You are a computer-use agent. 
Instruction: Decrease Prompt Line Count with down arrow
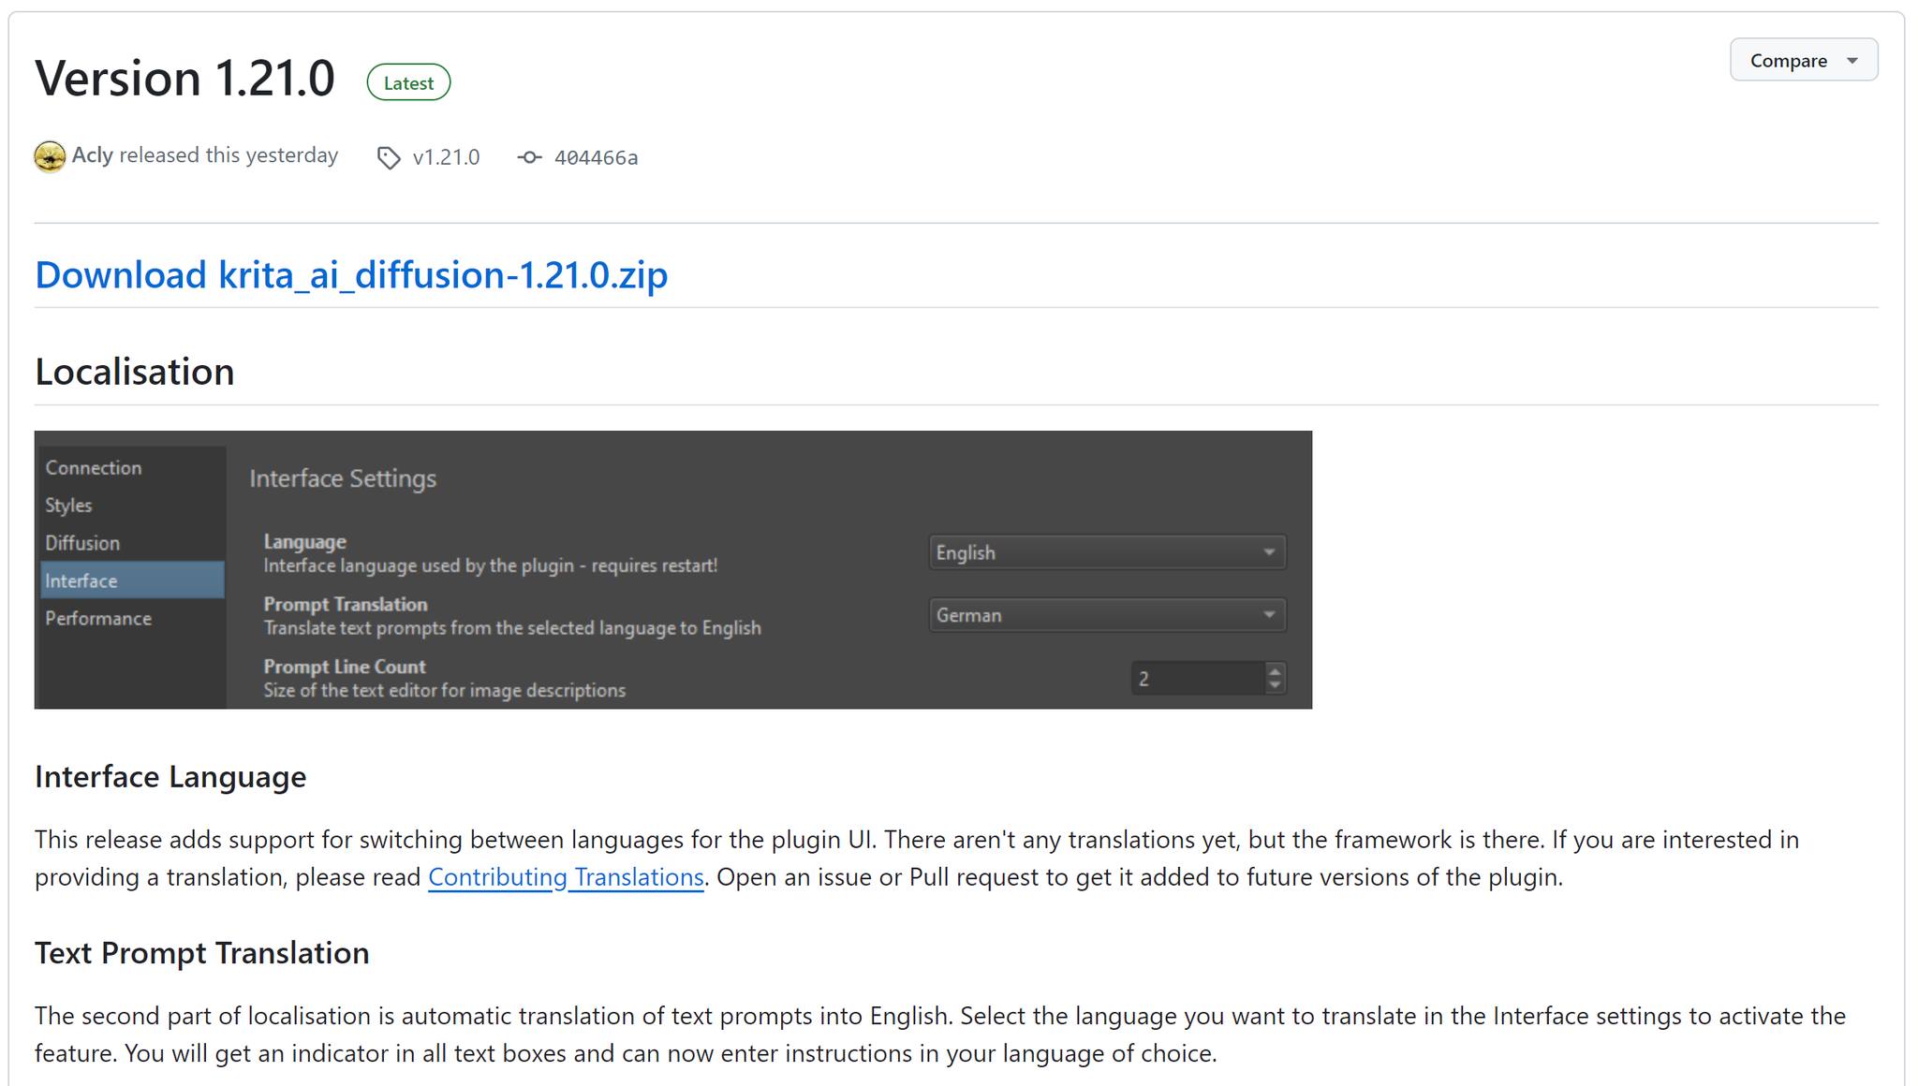[1275, 686]
